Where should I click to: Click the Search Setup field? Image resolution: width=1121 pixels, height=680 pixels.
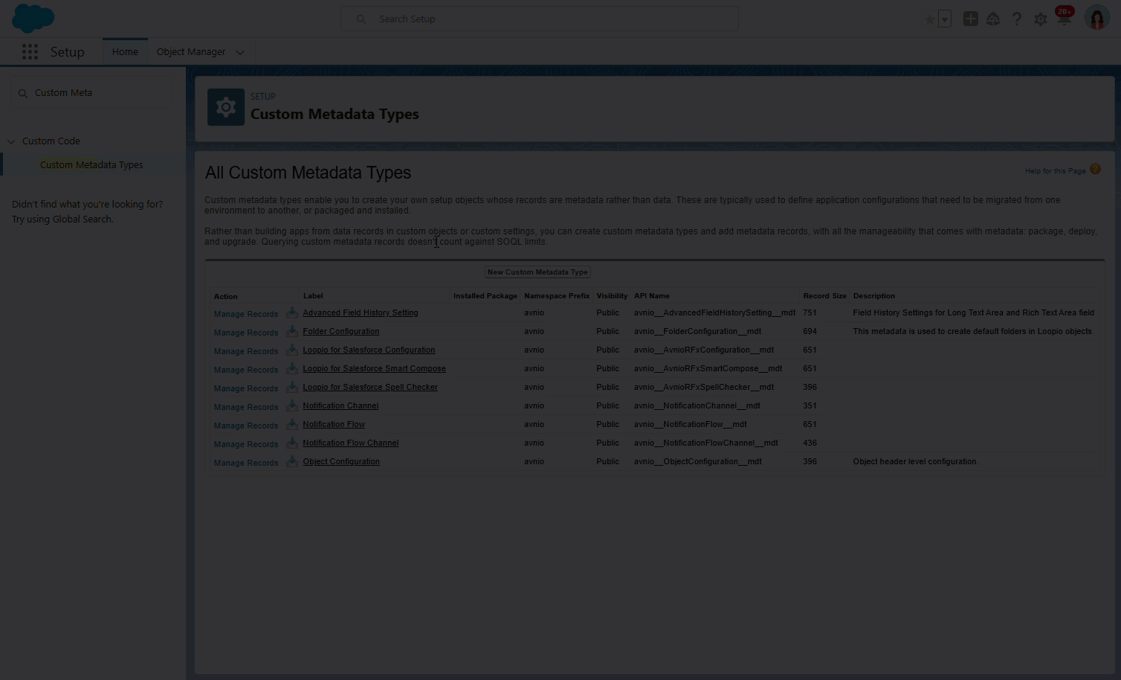(540, 19)
